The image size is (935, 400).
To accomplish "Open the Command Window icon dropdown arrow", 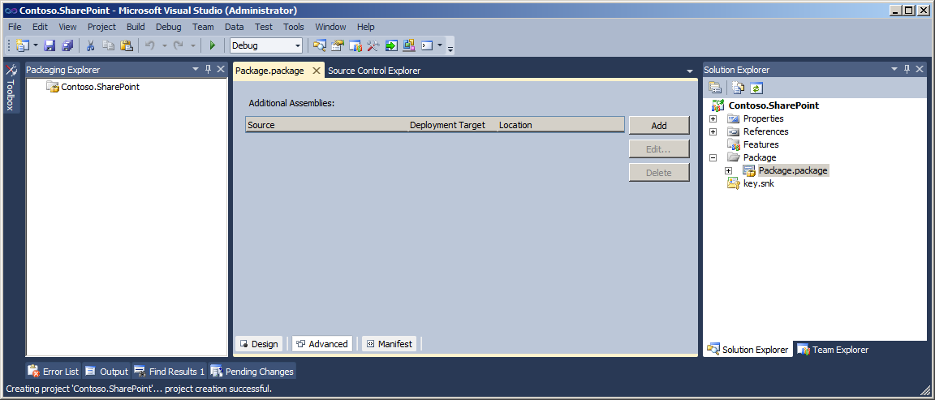I will pyautogui.click(x=439, y=45).
